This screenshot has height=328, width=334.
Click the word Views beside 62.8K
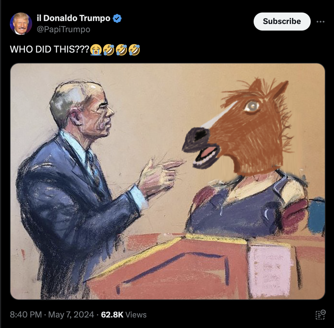(x=136, y=315)
